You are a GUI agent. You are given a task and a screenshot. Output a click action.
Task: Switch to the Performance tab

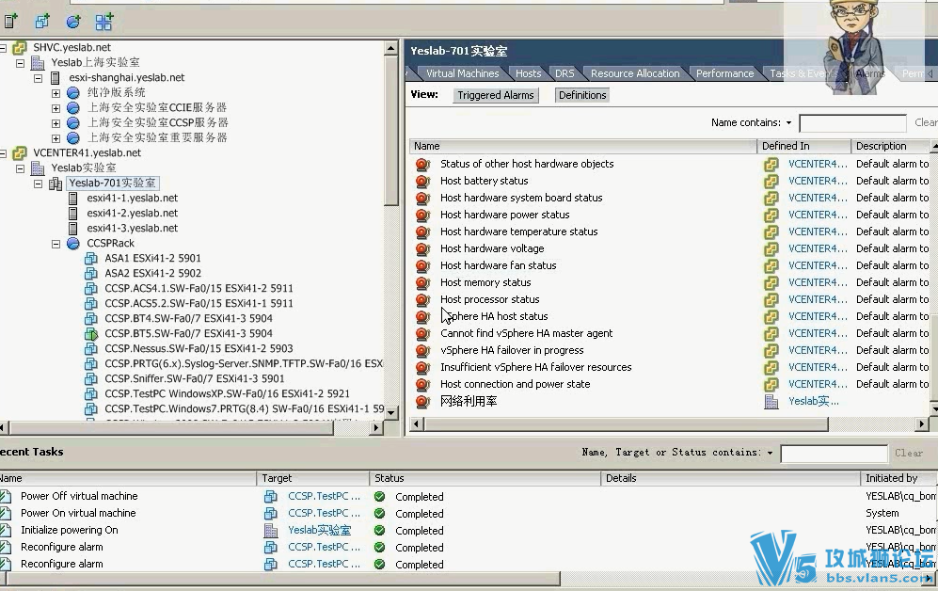pyautogui.click(x=723, y=72)
